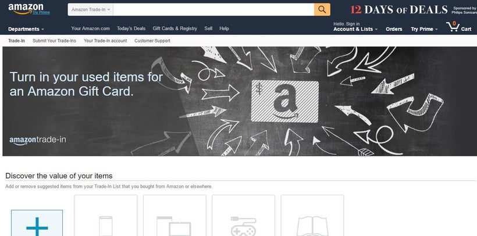Select the tablet and laptop category tile
477x236 pixels.
[175, 215]
